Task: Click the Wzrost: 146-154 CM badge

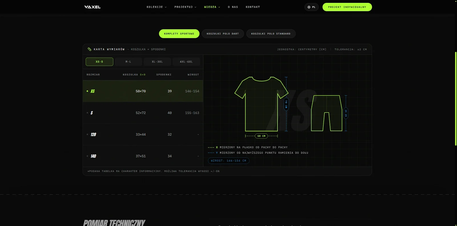Action: click(x=228, y=161)
